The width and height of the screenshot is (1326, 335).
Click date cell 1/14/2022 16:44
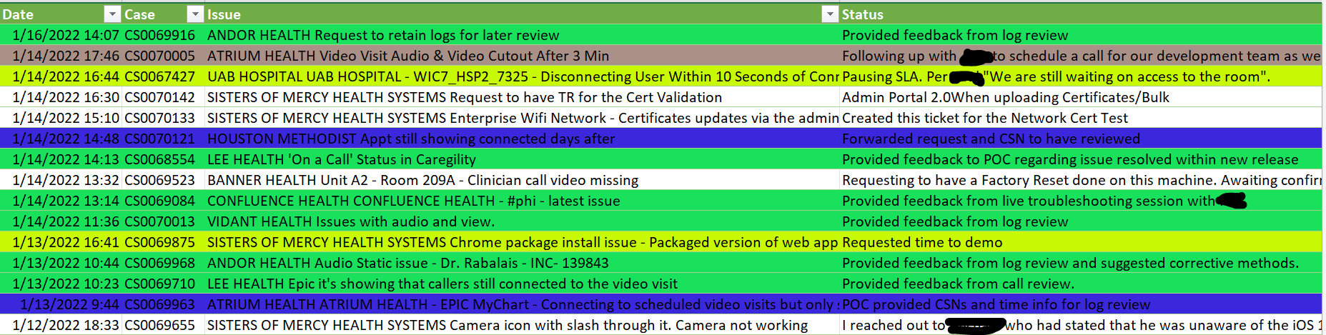pyautogui.click(x=61, y=76)
